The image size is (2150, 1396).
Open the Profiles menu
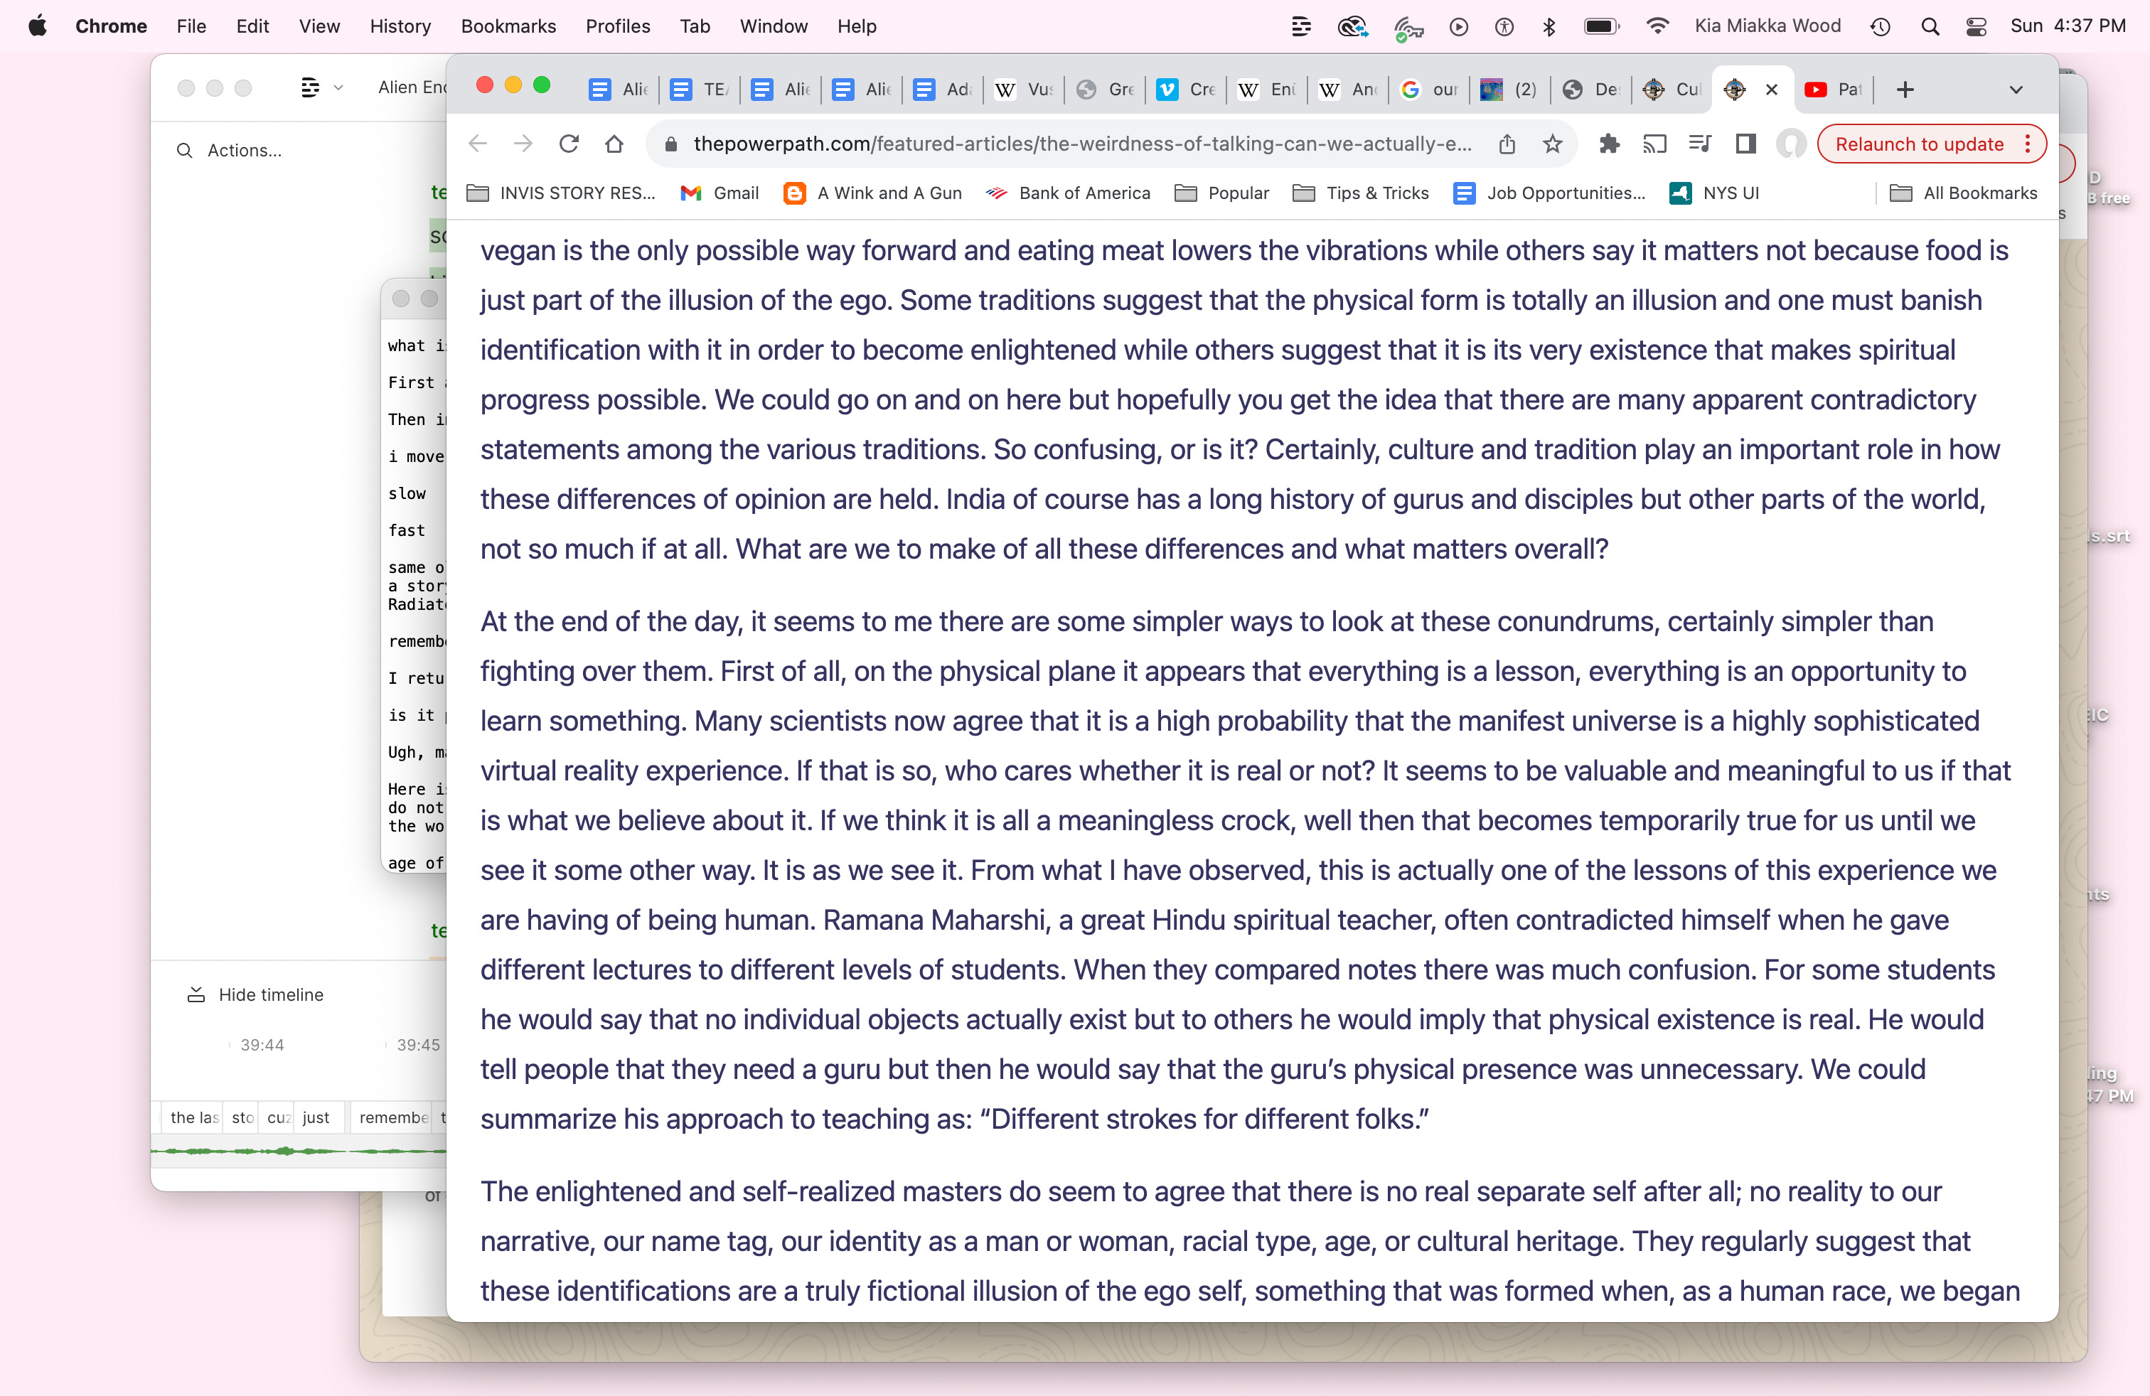tap(618, 26)
